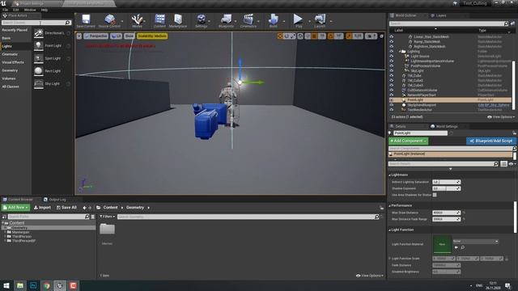Open the Light Function Material None dropdown

point(475,242)
